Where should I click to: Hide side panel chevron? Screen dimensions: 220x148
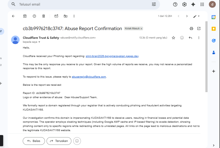tap(214, 145)
